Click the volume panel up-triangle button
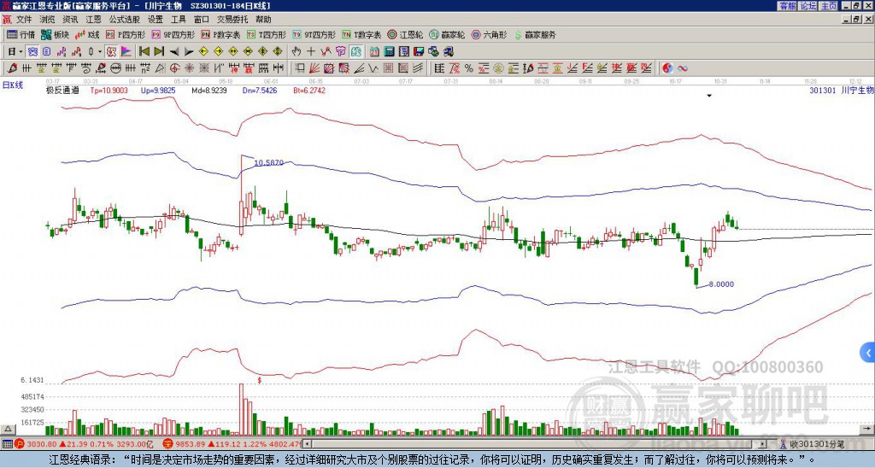875x468 pixels. (7, 429)
